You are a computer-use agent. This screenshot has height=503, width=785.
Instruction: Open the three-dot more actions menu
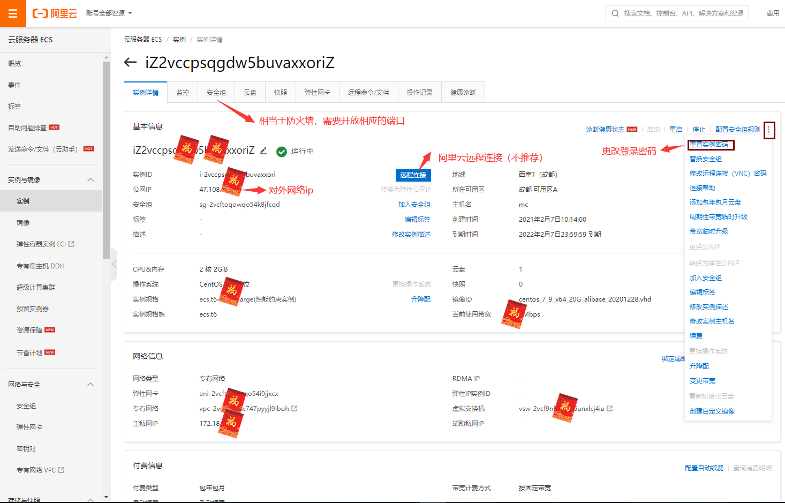pyautogui.click(x=769, y=130)
